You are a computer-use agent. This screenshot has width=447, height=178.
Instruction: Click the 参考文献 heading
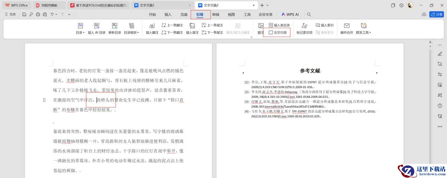click(310, 70)
